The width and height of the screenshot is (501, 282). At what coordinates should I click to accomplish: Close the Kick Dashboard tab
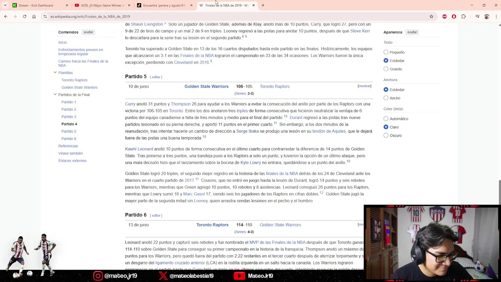pyautogui.click(x=67, y=5)
